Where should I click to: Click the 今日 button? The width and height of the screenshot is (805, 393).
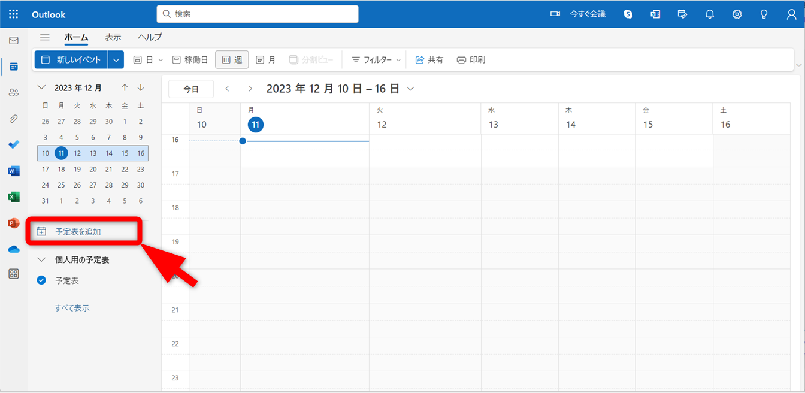point(191,89)
